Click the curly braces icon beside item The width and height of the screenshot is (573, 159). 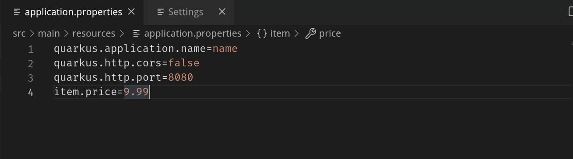click(x=262, y=34)
